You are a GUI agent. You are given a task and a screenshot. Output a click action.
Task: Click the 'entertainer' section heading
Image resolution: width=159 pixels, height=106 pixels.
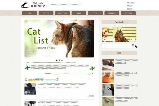coord(42,79)
